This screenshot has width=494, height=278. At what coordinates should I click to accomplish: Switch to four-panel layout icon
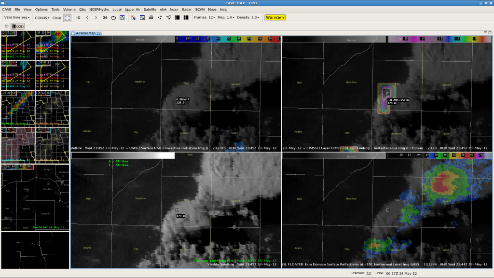[186, 17]
